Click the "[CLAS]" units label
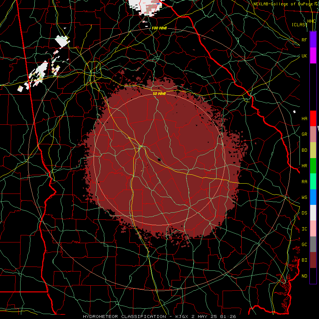This screenshot has width=319, height=319. coord(300,24)
